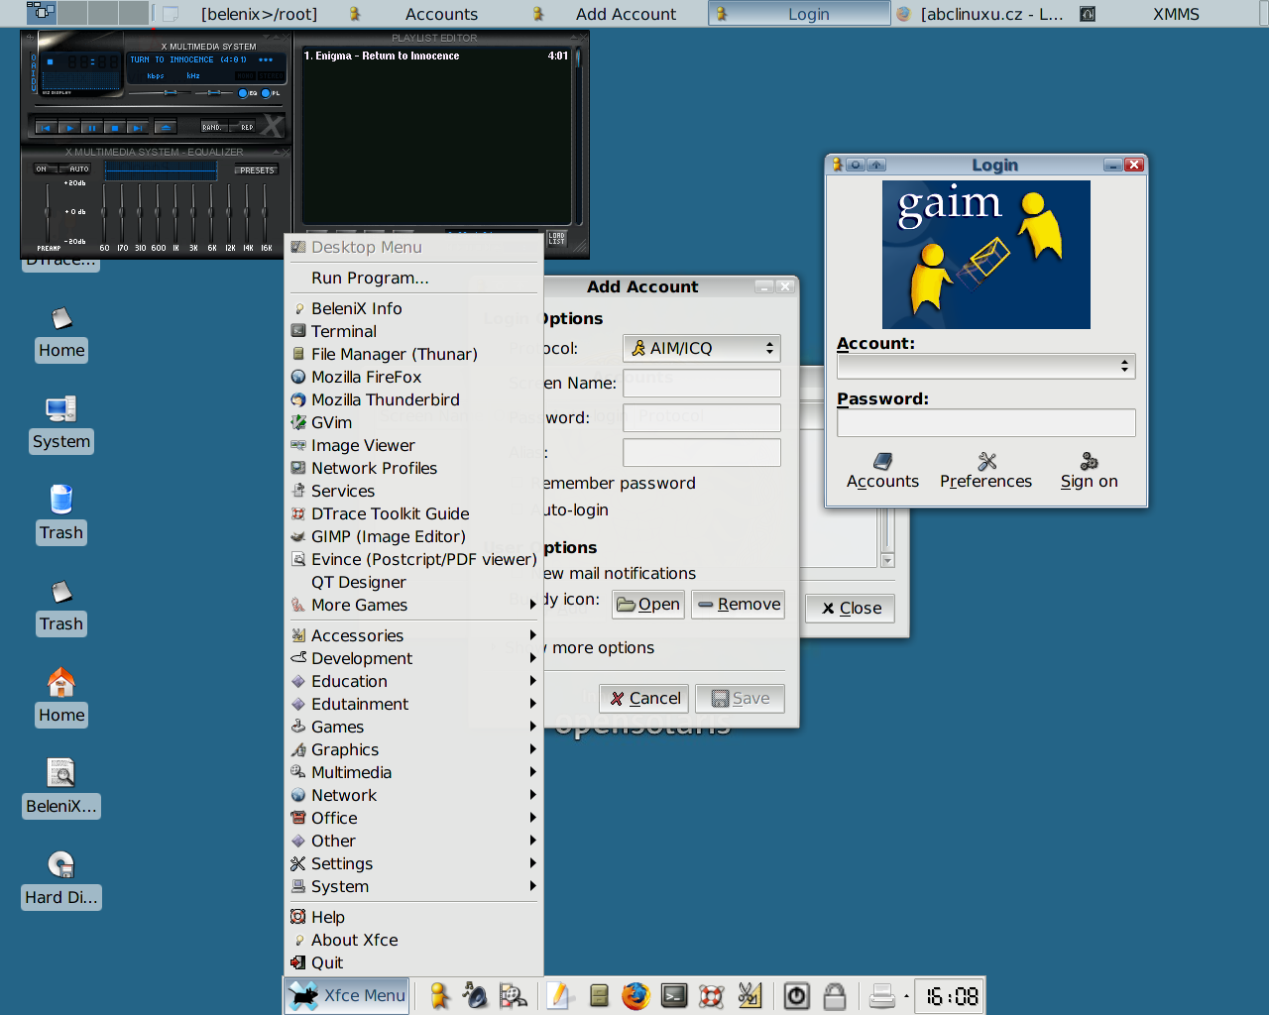Screen dimensions: 1269x1015
Task: Toggle the XMMS REP repeat button
Action: (246, 127)
